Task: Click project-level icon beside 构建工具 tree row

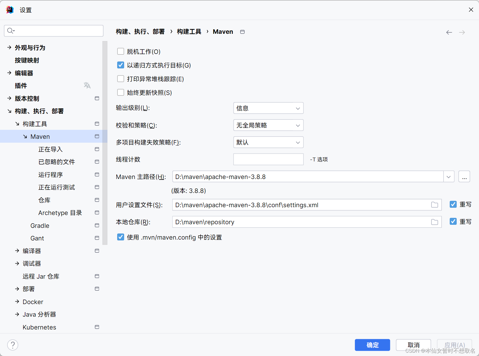Action: (x=97, y=124)
